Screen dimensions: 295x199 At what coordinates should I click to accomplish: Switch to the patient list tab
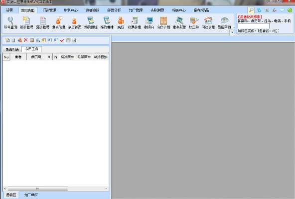click(12, 49)
